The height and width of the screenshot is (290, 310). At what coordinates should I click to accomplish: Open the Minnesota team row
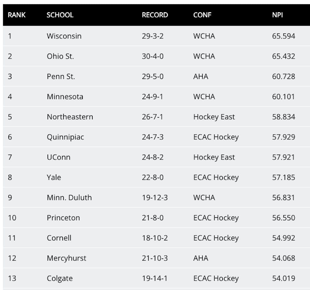65,97
